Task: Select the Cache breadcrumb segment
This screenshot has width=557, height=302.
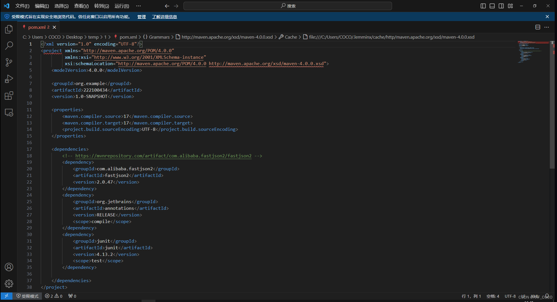Action: 288,37
